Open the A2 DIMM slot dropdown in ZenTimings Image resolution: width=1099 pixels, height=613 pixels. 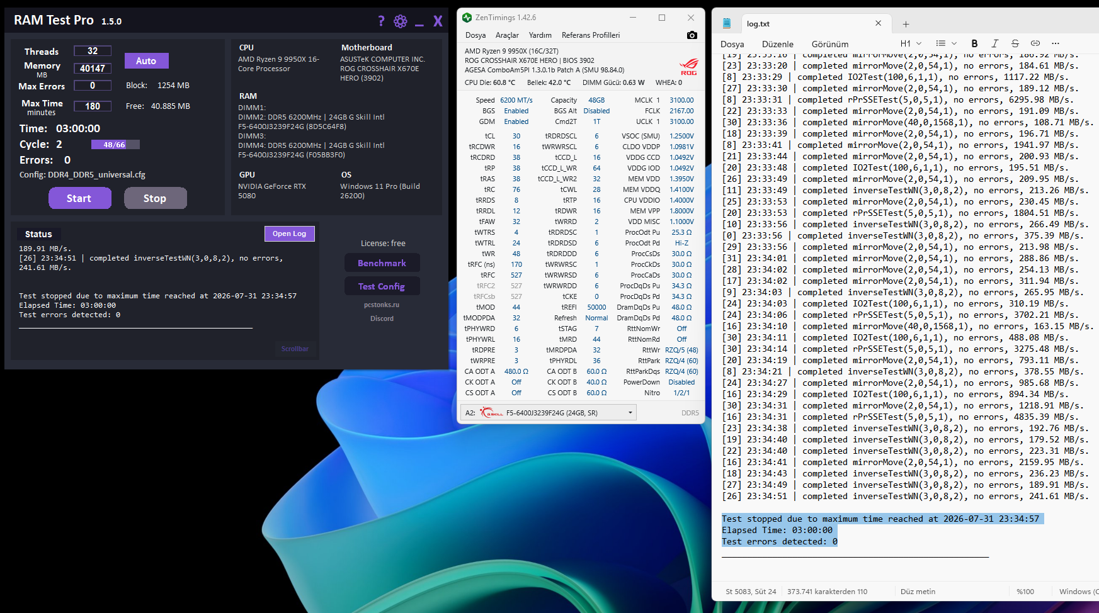[548, 413]
